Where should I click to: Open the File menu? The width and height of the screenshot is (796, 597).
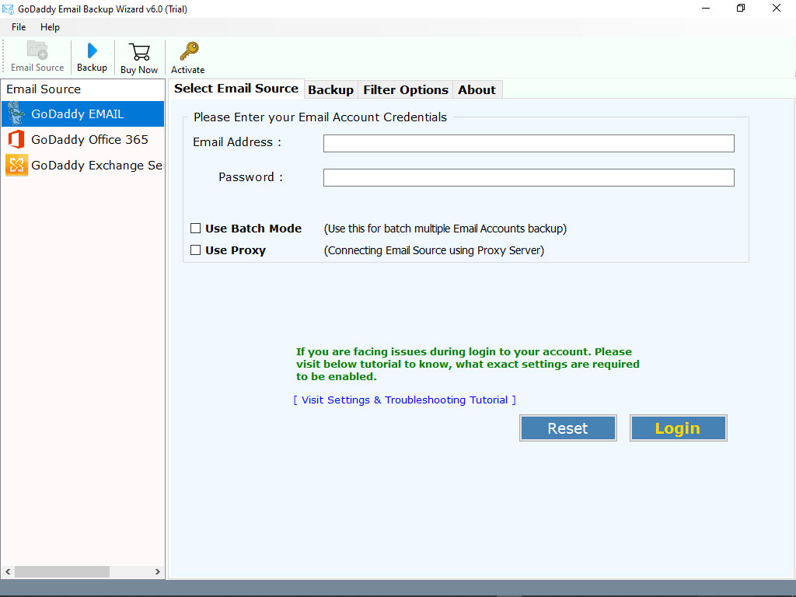19,27
